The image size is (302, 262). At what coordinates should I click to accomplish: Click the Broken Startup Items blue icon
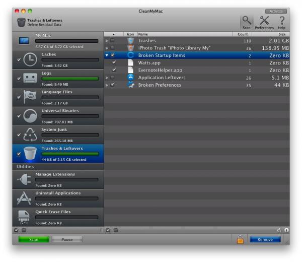(130, 55)
